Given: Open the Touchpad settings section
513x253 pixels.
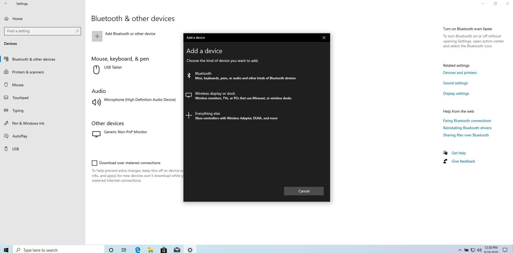Looking at the screenshot, I should [20, 98].
